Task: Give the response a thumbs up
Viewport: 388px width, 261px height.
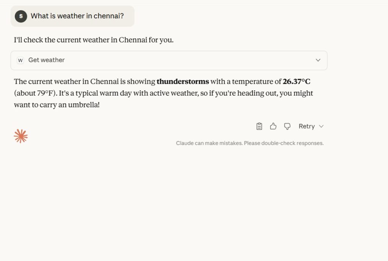Action: [x=273, y=126]
